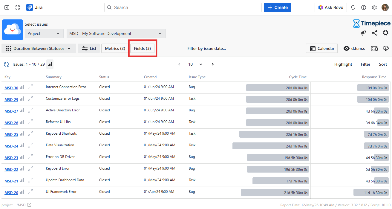Open external link next to project query
The image size is (392, 209).
click(x=29, y=205)
